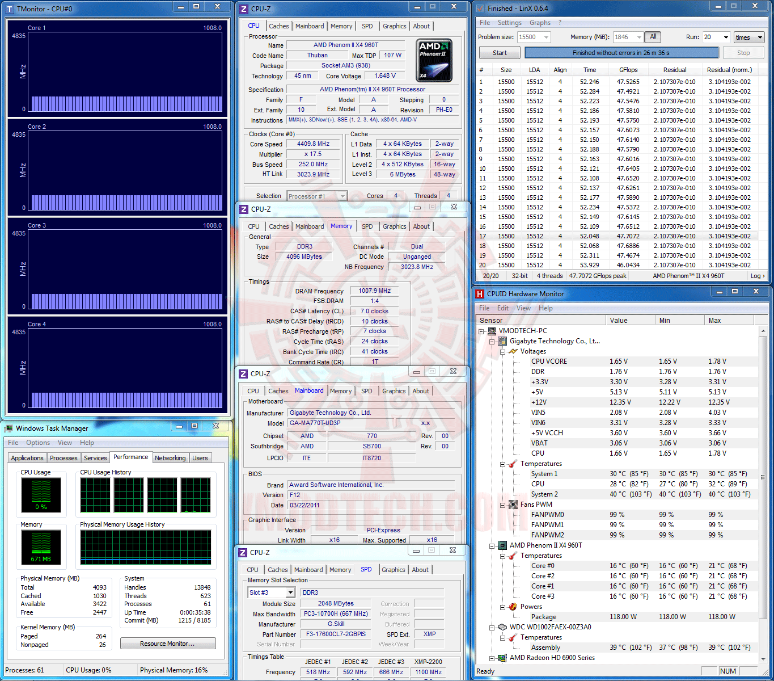
Task: Click the Stop button in LinX
Action: 743,53
